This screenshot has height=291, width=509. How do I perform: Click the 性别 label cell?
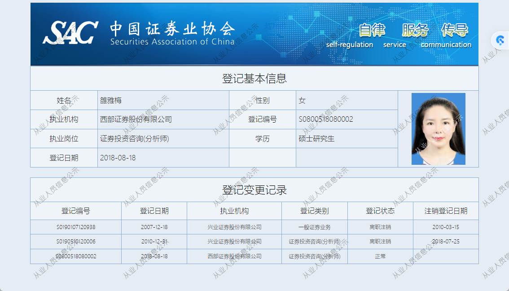tap(262, 100)
